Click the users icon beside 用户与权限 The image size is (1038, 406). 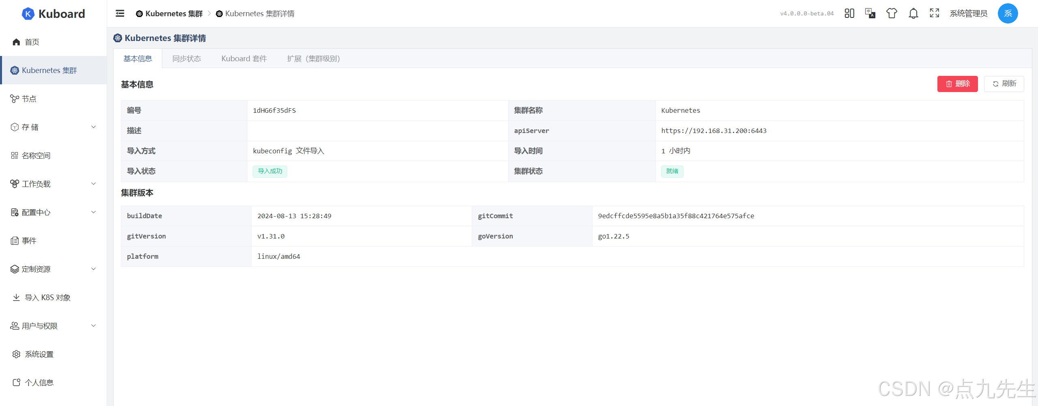(15, 326)
